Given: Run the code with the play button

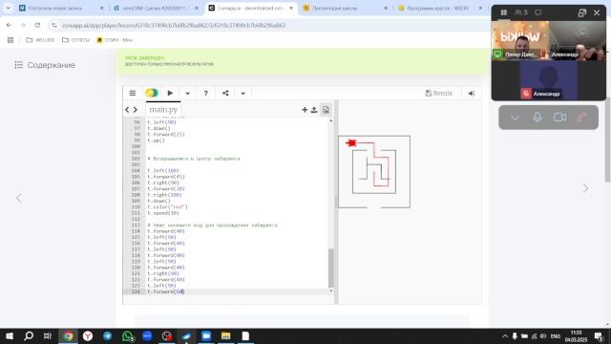Looking at the screenshot, I should pyautogui.click(x=170, y=94).
